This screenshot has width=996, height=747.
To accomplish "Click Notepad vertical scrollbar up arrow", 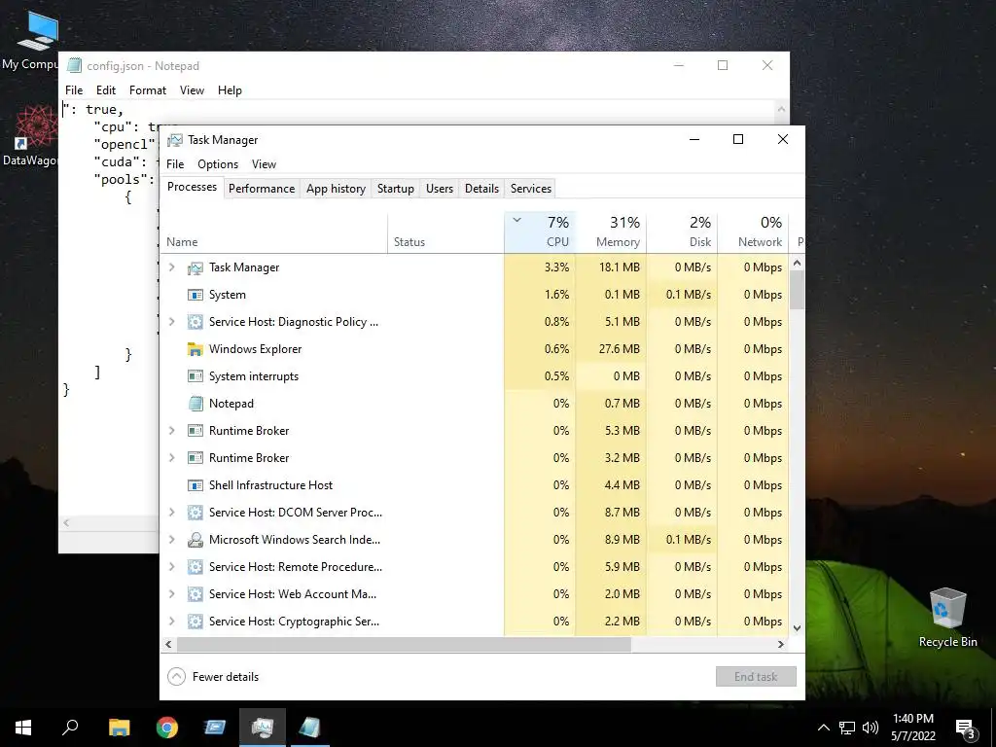I will pos(781,109).
